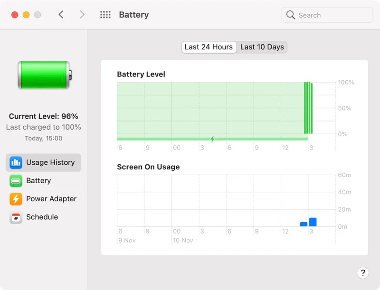Go back with the left chevron

tap(61, 15)
